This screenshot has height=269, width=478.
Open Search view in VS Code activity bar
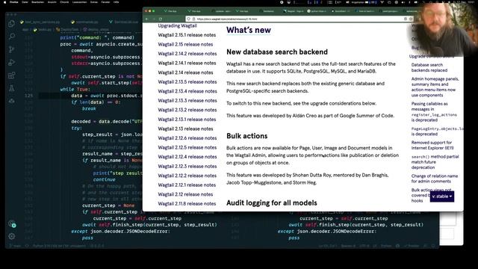click(12, 37)
